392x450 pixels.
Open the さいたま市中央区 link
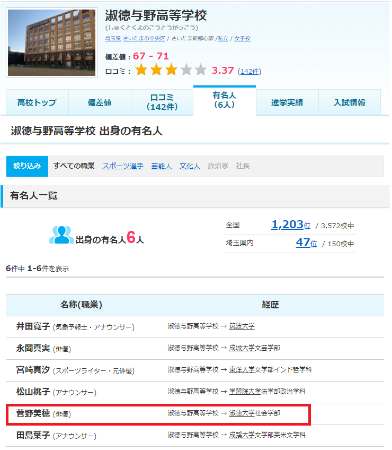[x=145, y=39]
